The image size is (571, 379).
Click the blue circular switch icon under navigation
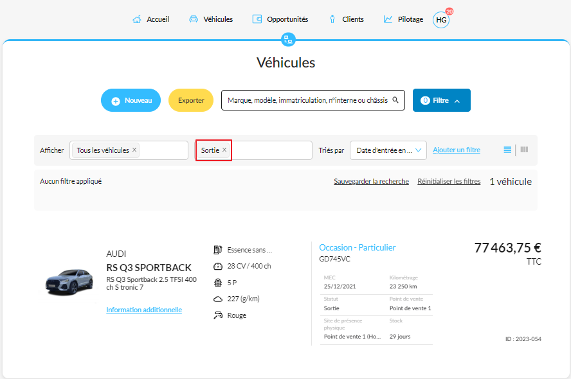pyautogui.click(x=288, y=40)
